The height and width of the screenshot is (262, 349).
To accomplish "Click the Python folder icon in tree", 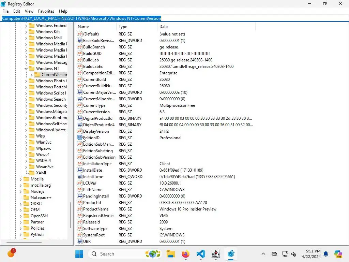I will 27,234.
